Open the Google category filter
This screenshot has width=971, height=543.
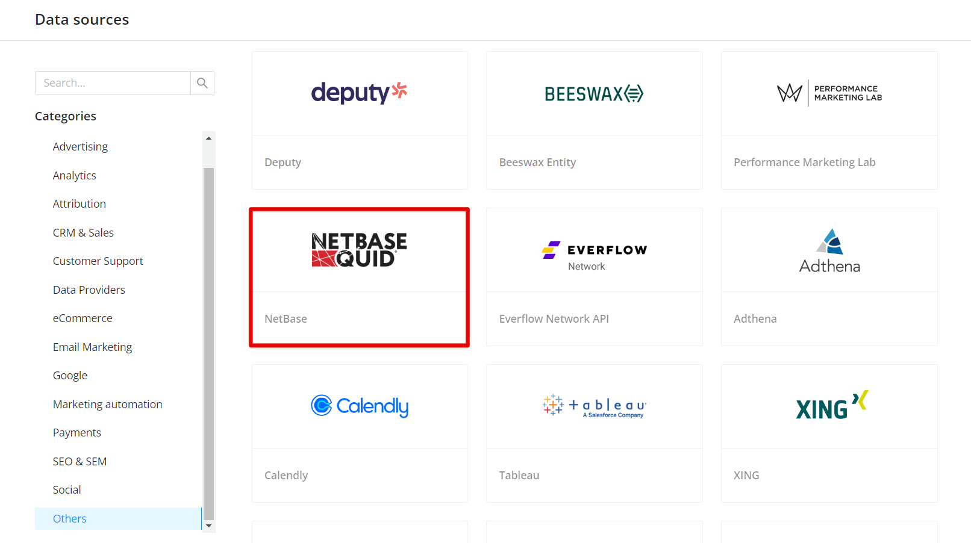pos(70,375)
